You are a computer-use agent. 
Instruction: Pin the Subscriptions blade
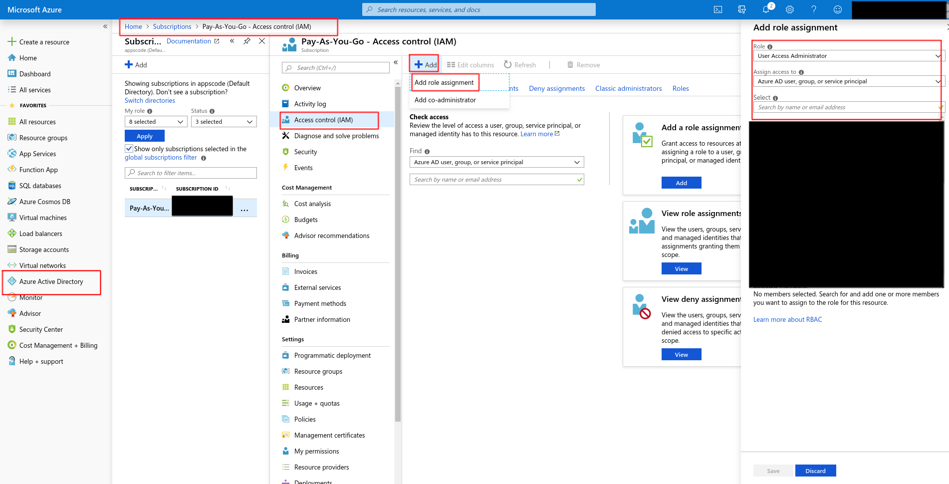click(x=247, y=41)
